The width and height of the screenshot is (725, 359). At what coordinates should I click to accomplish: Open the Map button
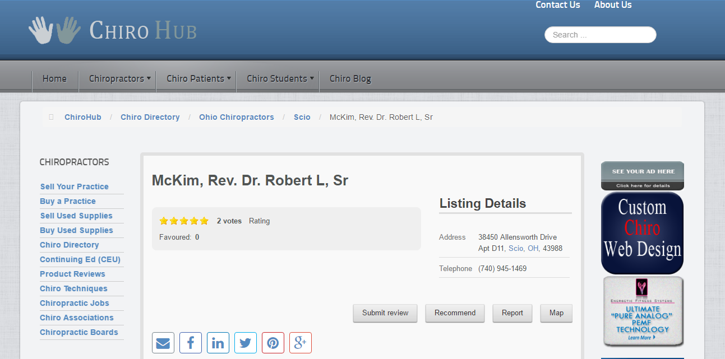pos(556,313)
